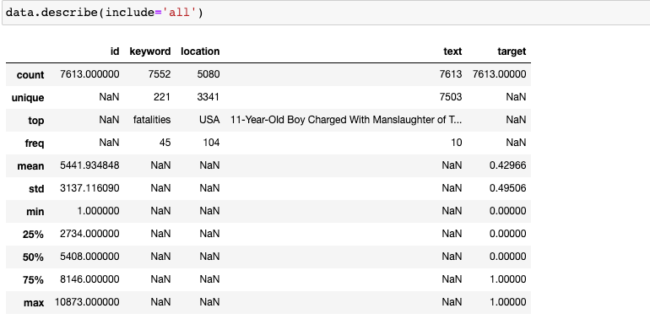The image size is (650, 319).
Task: Click id count value 7613.000000
Action: [x=89, y=74]
